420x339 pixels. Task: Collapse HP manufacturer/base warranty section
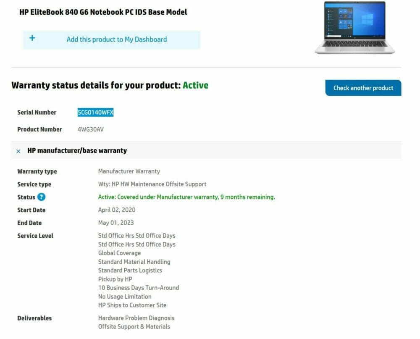click(x=18, y=151)
